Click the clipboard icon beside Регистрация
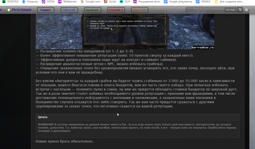Viewport: 255px width, 149px height. (x=9, y=10)
